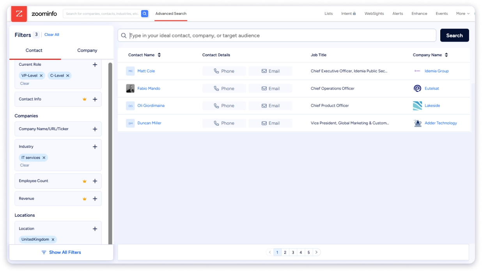
Task: Click Duncan Miller's avatar initials icon
Action: tap(130, 123)
